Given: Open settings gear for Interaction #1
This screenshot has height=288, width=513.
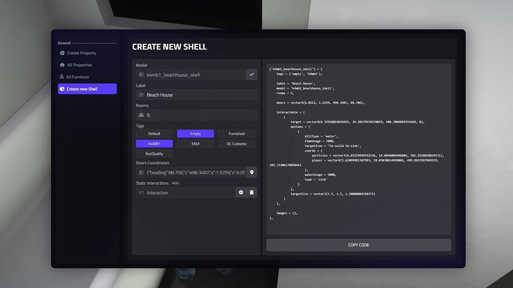Looking at the screenshot, I should tap(241, 192).
